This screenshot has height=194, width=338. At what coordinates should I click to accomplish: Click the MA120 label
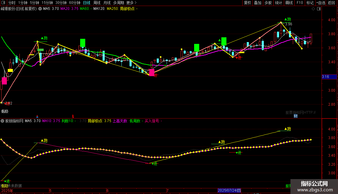coord(99,9)
